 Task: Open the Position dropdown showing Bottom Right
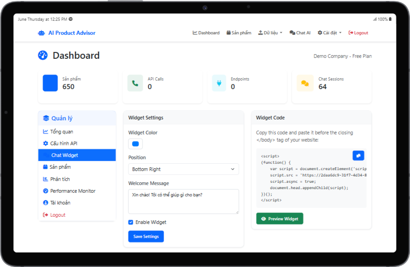183,169
